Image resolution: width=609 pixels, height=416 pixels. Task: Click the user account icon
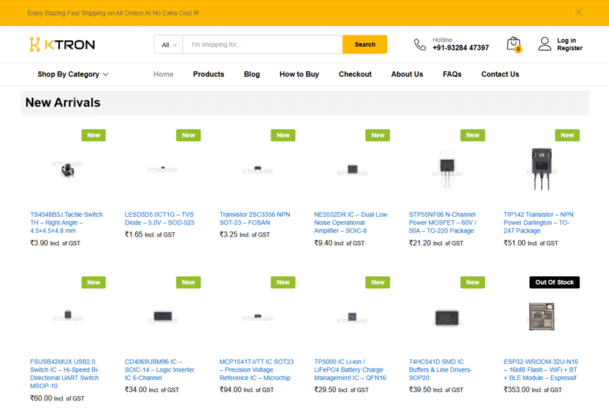[x=544, y=44]
